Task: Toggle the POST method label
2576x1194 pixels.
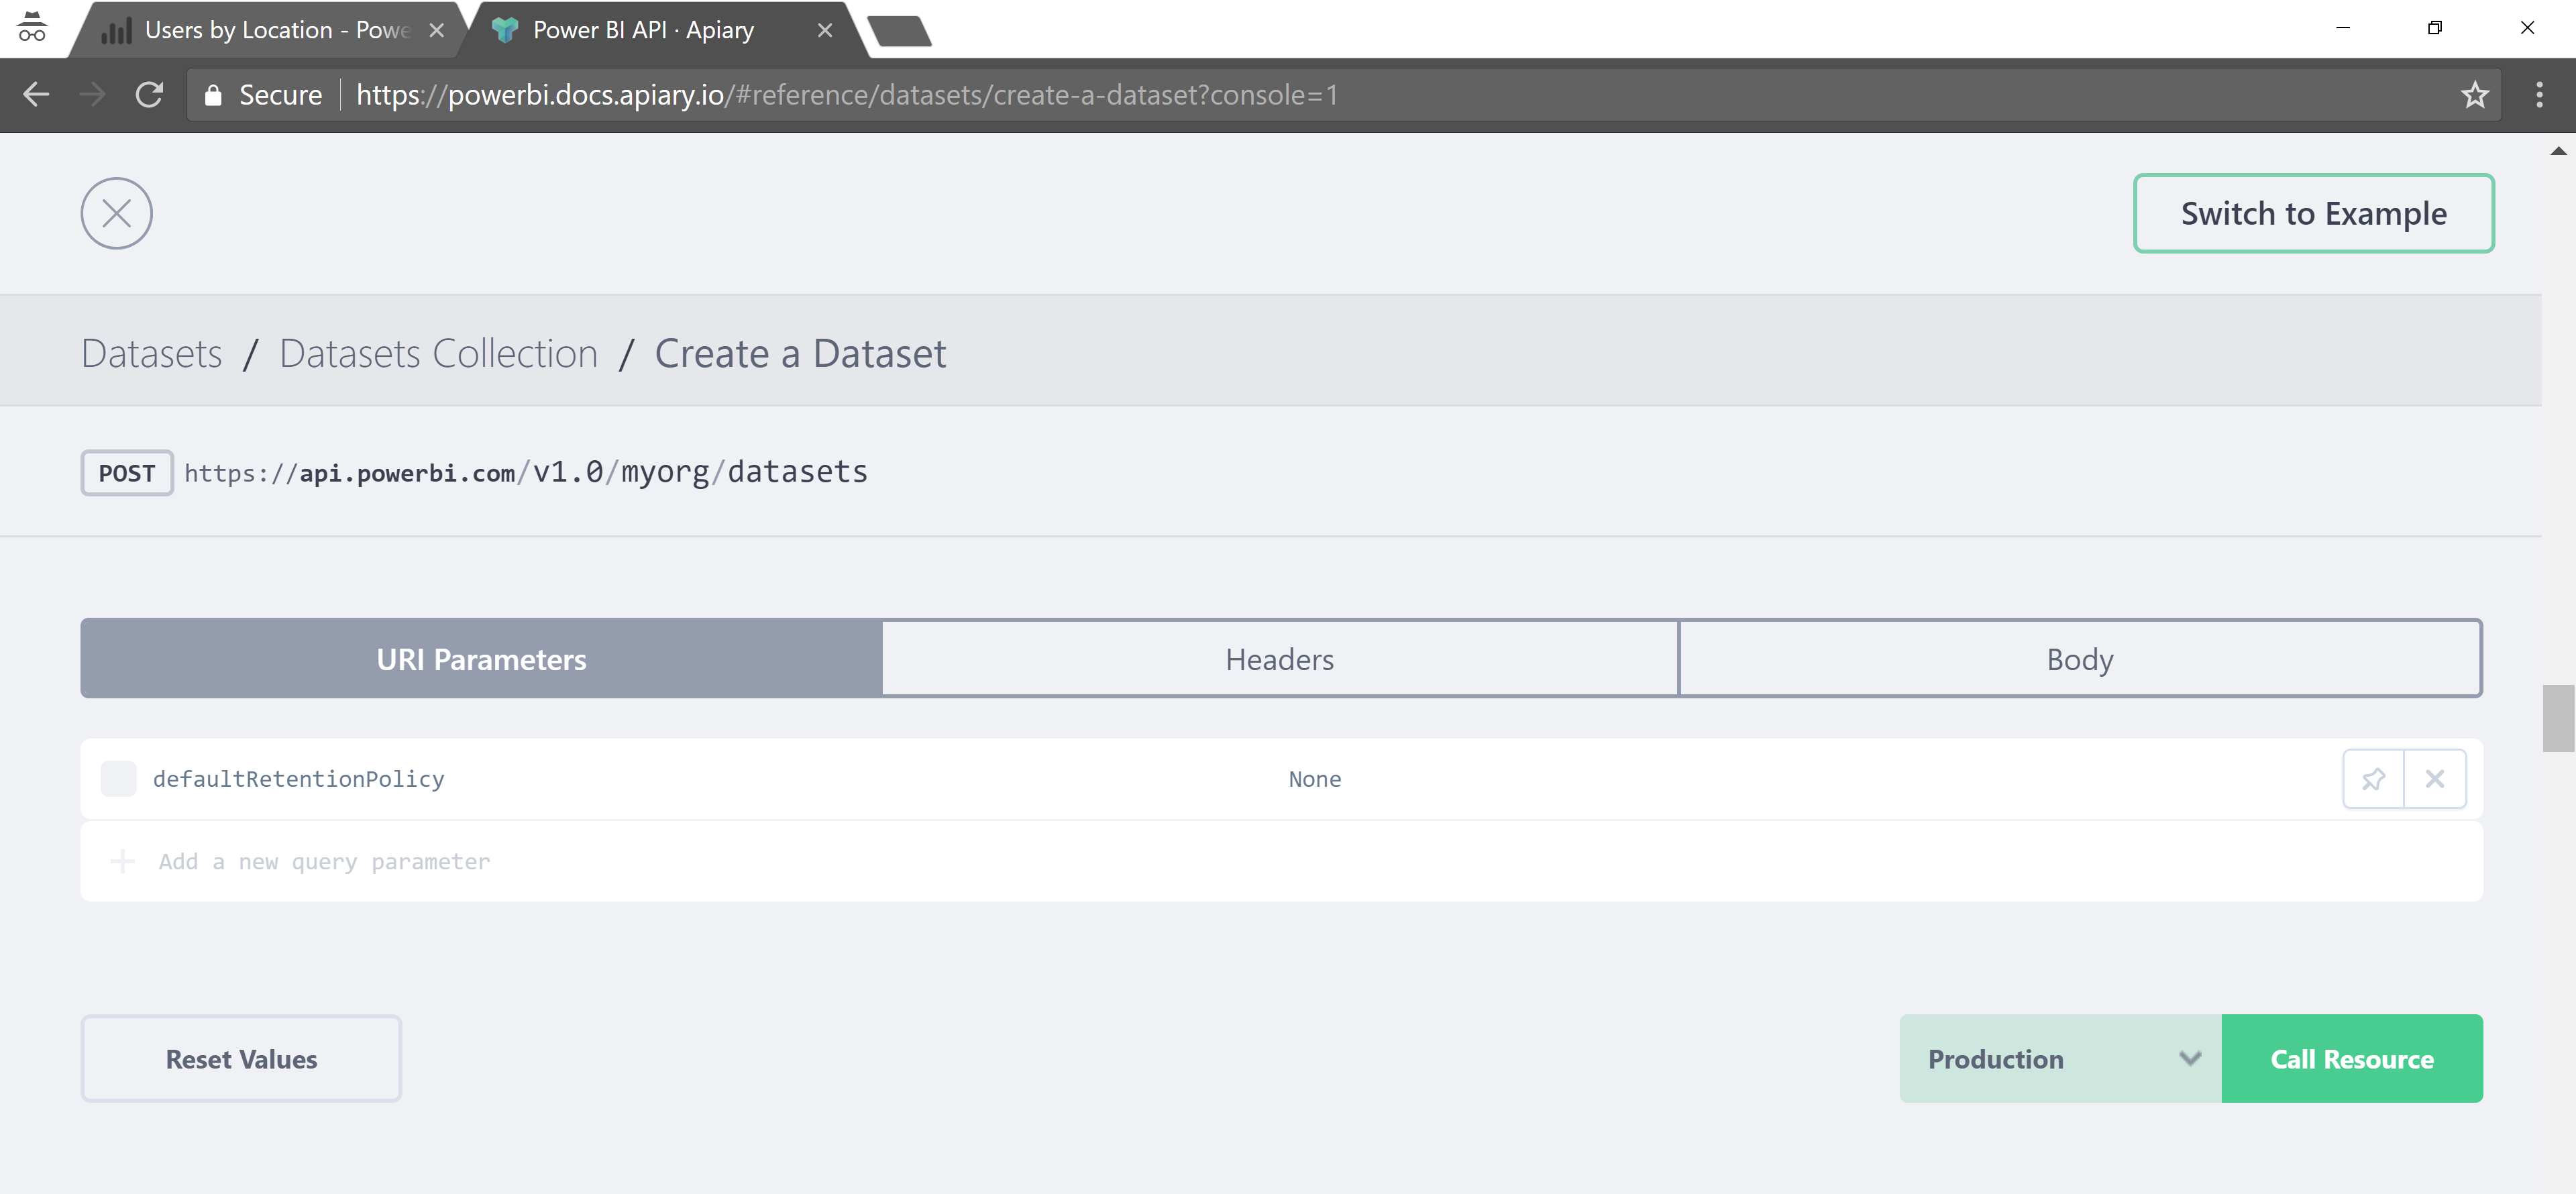Action: (126, 472)
